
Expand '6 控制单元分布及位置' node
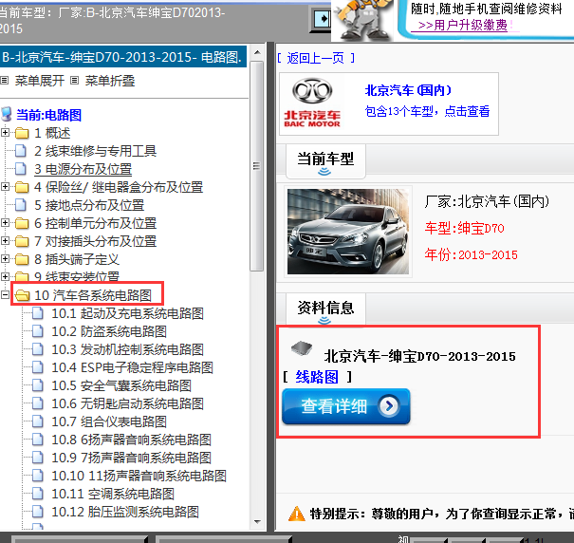tap(5, 222)
